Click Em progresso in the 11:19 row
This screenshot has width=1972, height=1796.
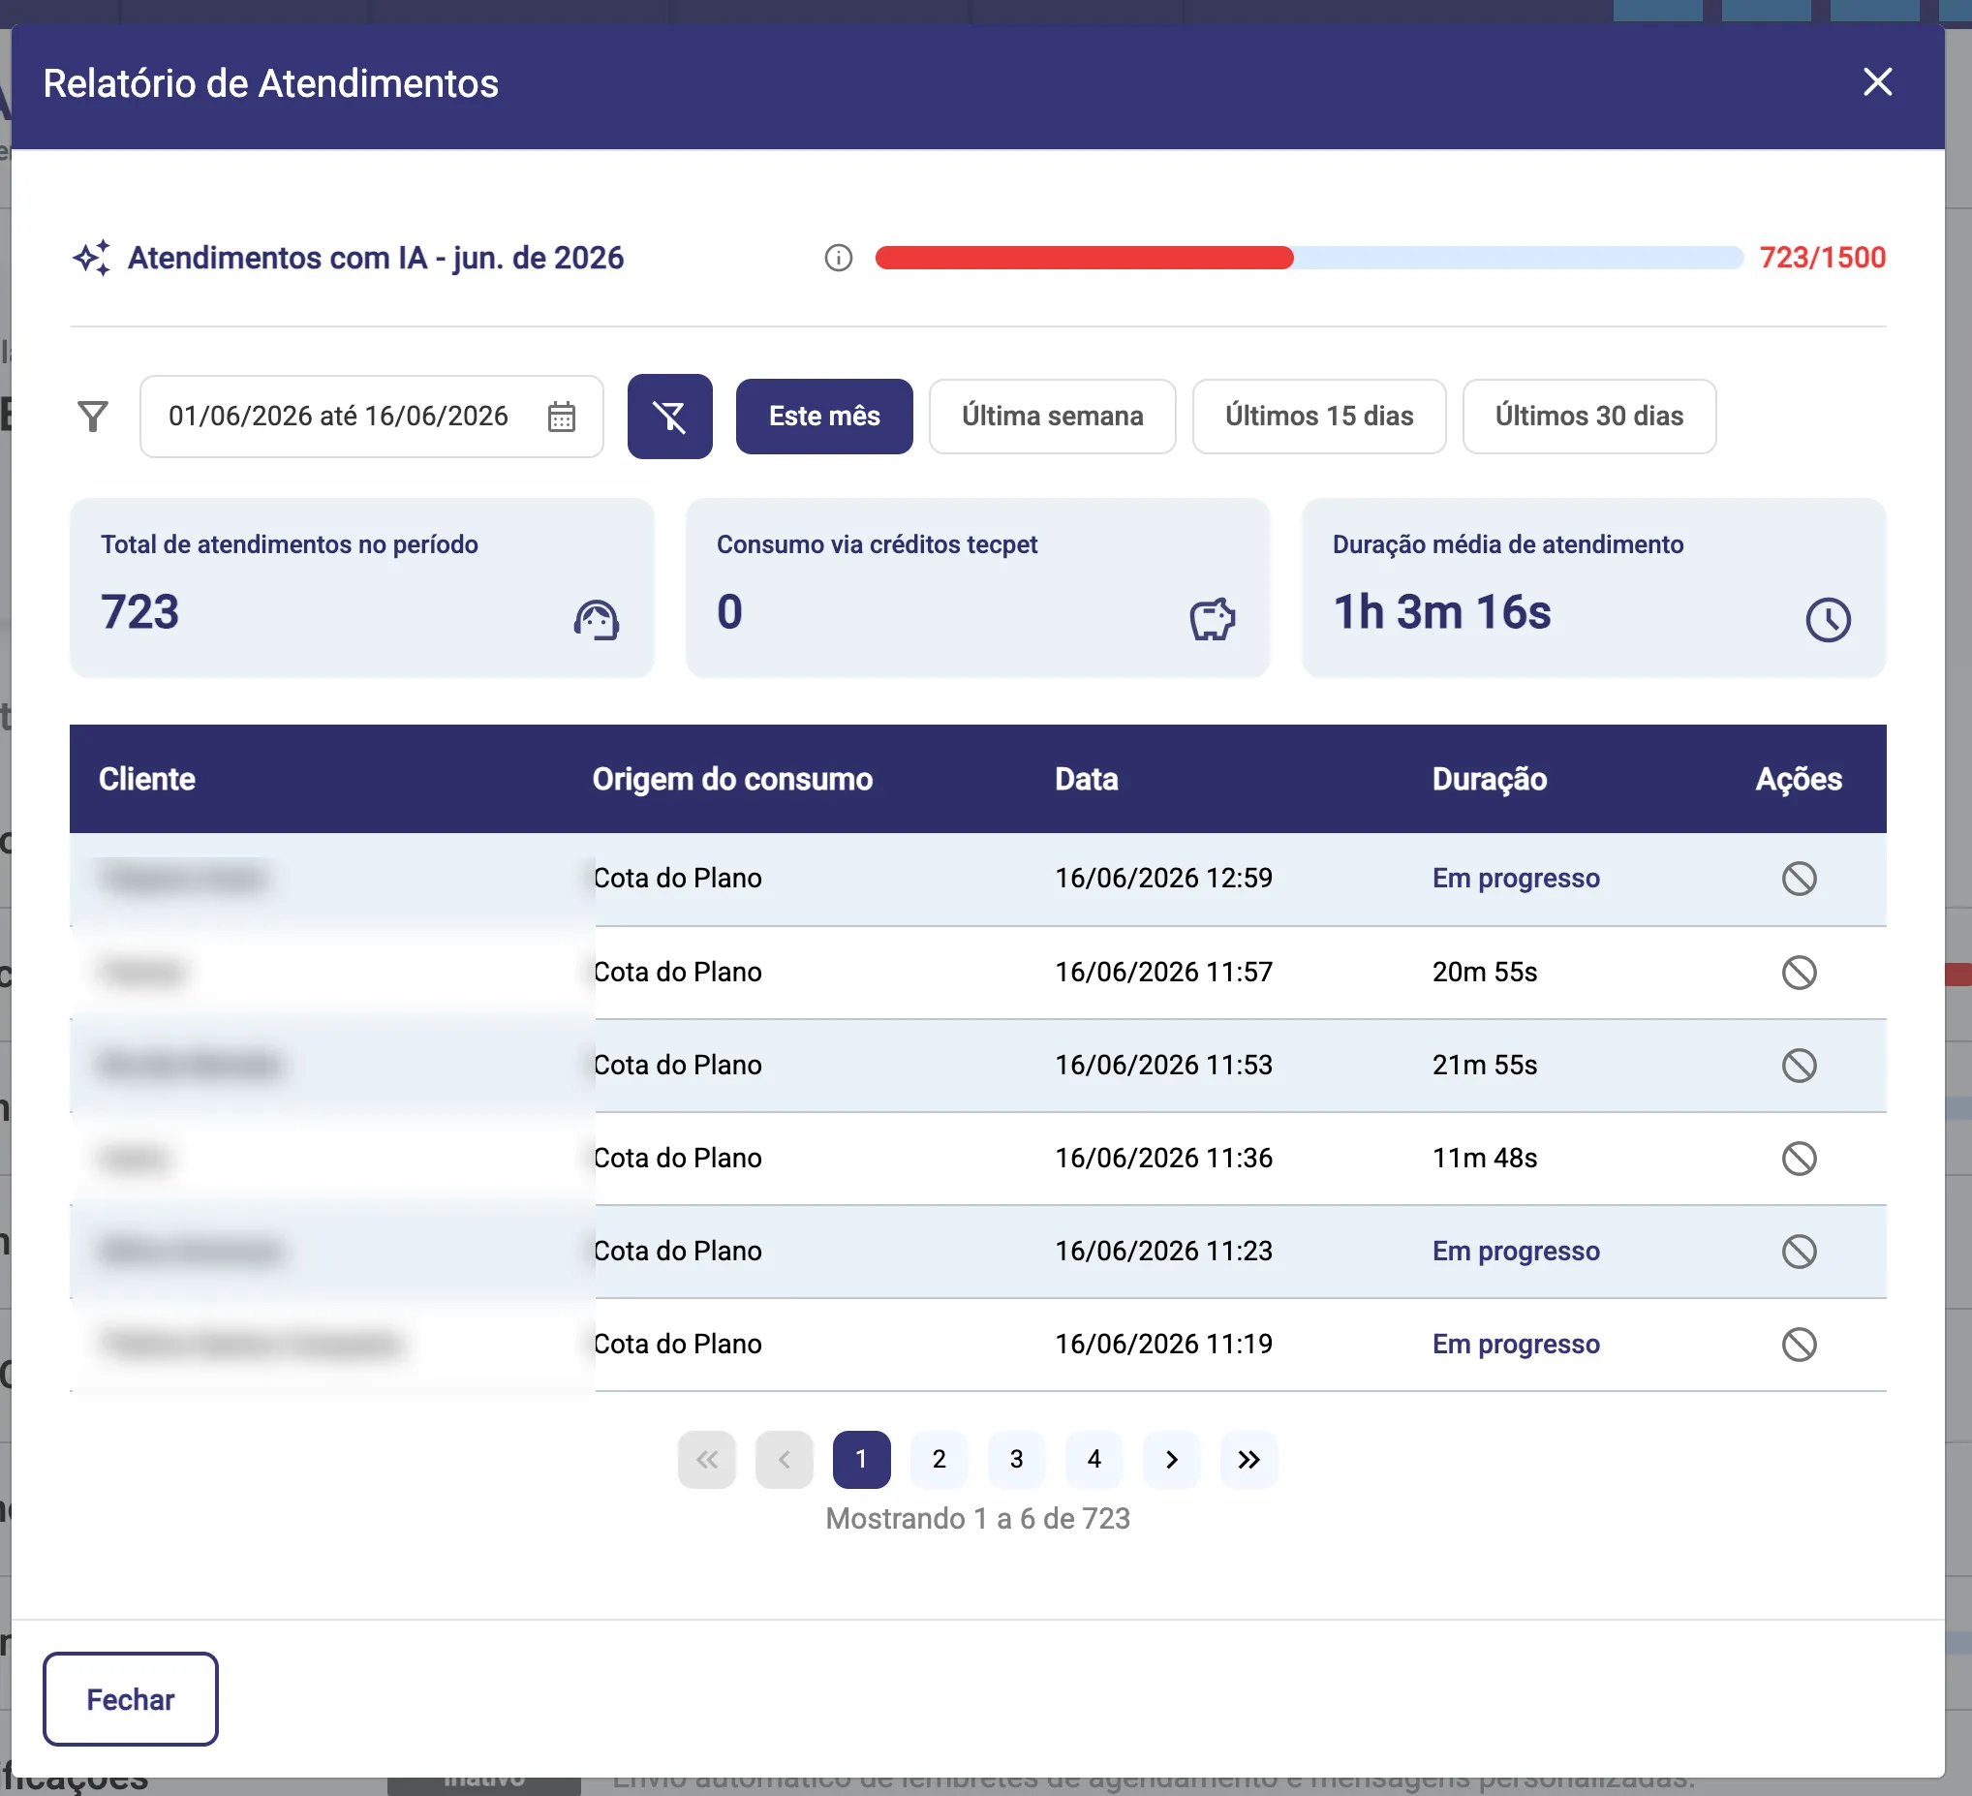click(x=1515, y=1344)
